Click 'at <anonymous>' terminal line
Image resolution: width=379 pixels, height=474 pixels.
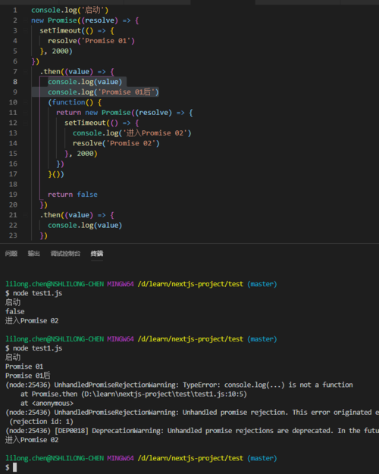[x=47, y=404]
